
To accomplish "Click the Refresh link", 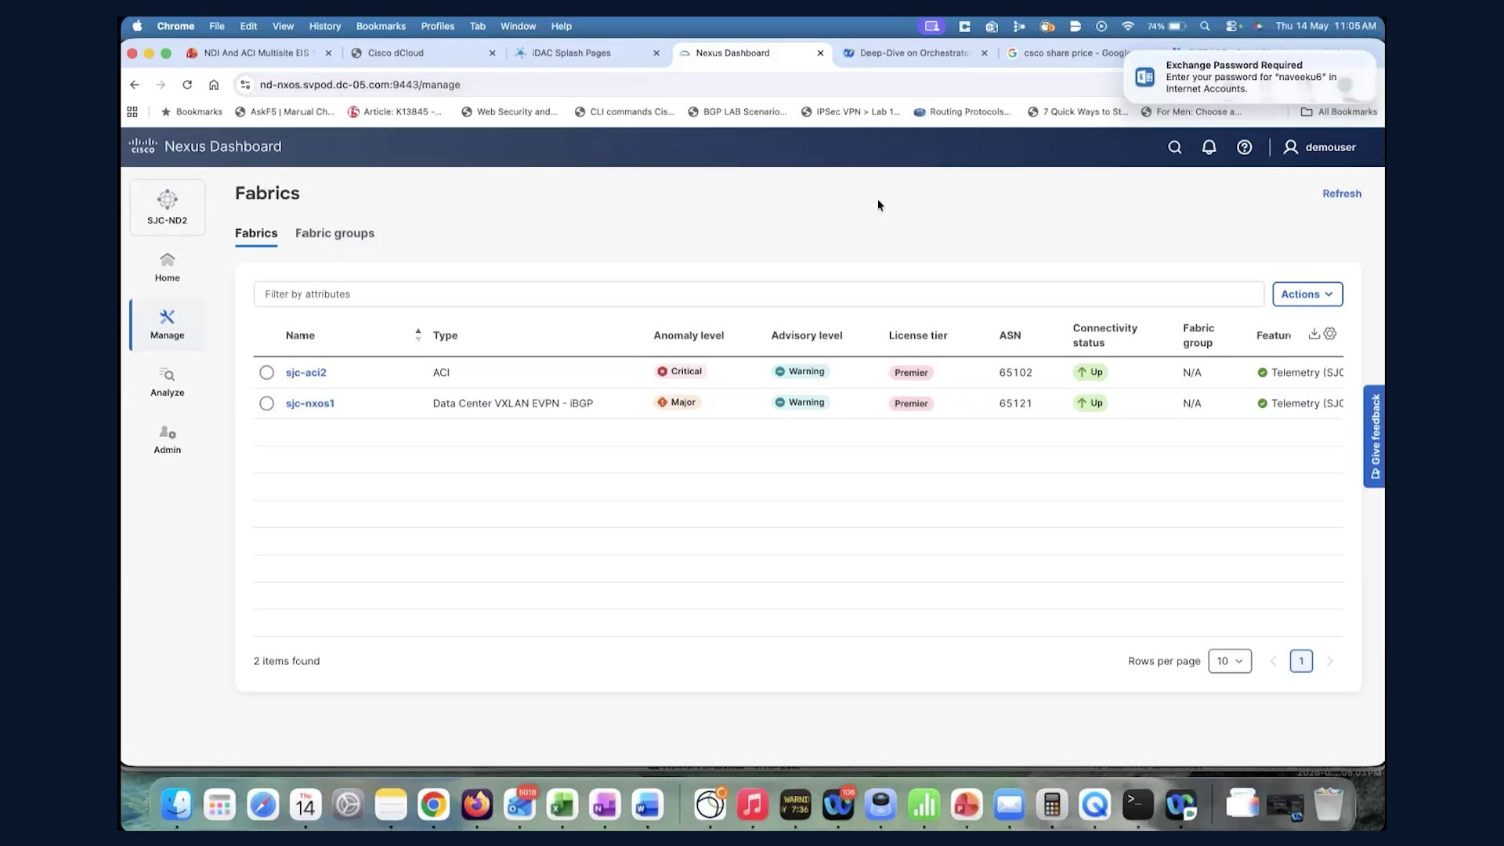I will (1341, 193).
